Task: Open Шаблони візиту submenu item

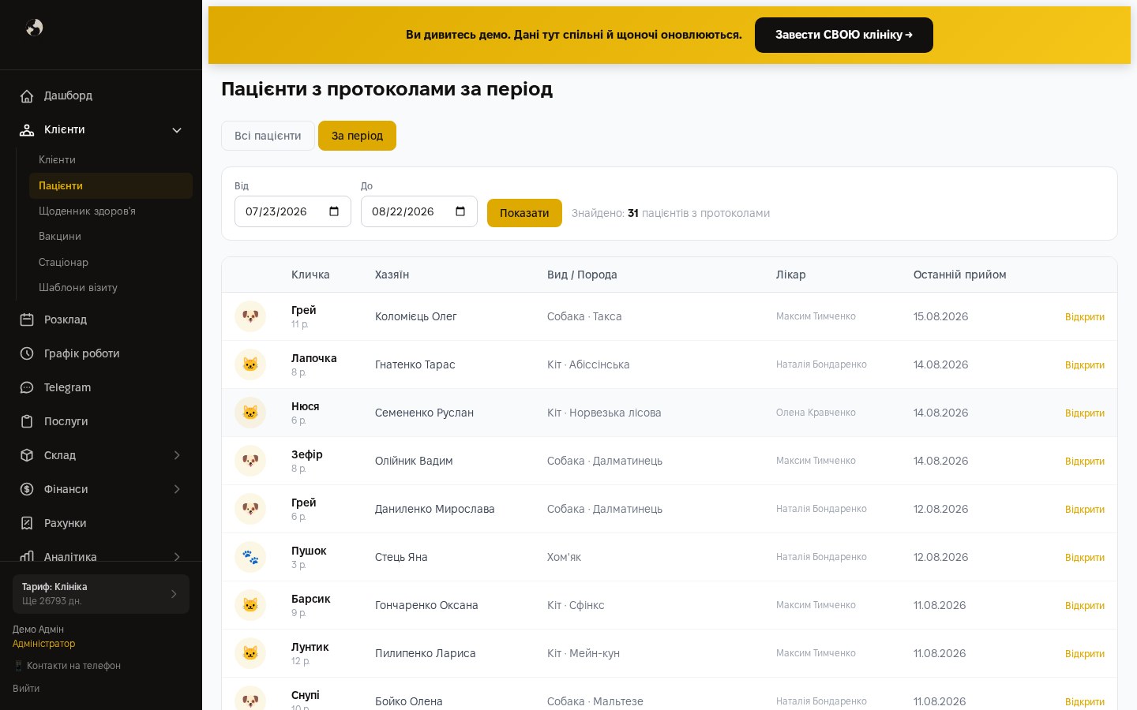Action: pos(111,287)
